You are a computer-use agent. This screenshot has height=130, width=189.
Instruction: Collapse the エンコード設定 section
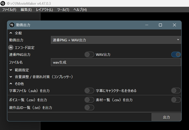11,47
